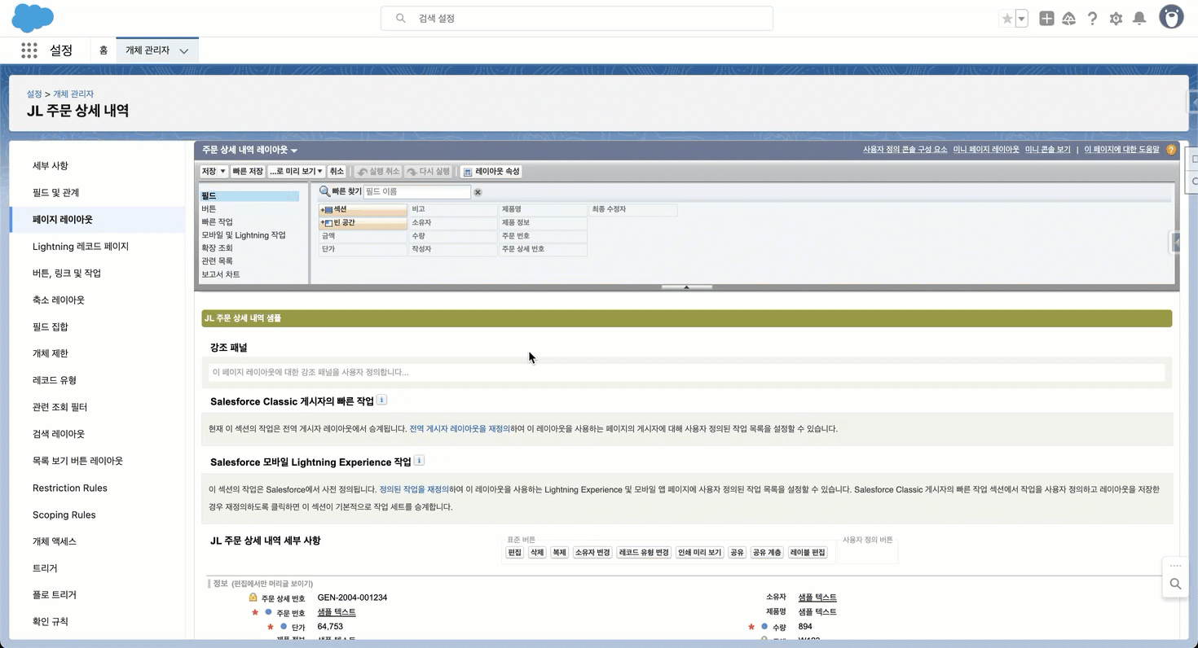Click the favorites star icon
1198x648 pixels.
click(1007, 19)
